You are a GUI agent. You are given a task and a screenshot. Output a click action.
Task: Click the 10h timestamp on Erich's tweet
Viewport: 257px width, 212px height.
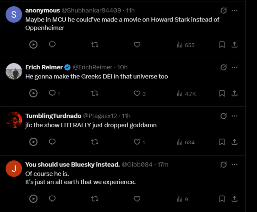click(x=123, y=67)
